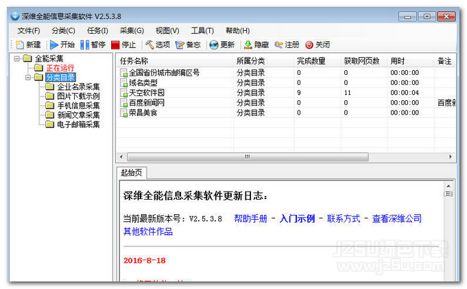The height and width of the screenshot is (289, 467).
Task: Click the task icon of 百度新闻网
Action: (x=123, y=103)
